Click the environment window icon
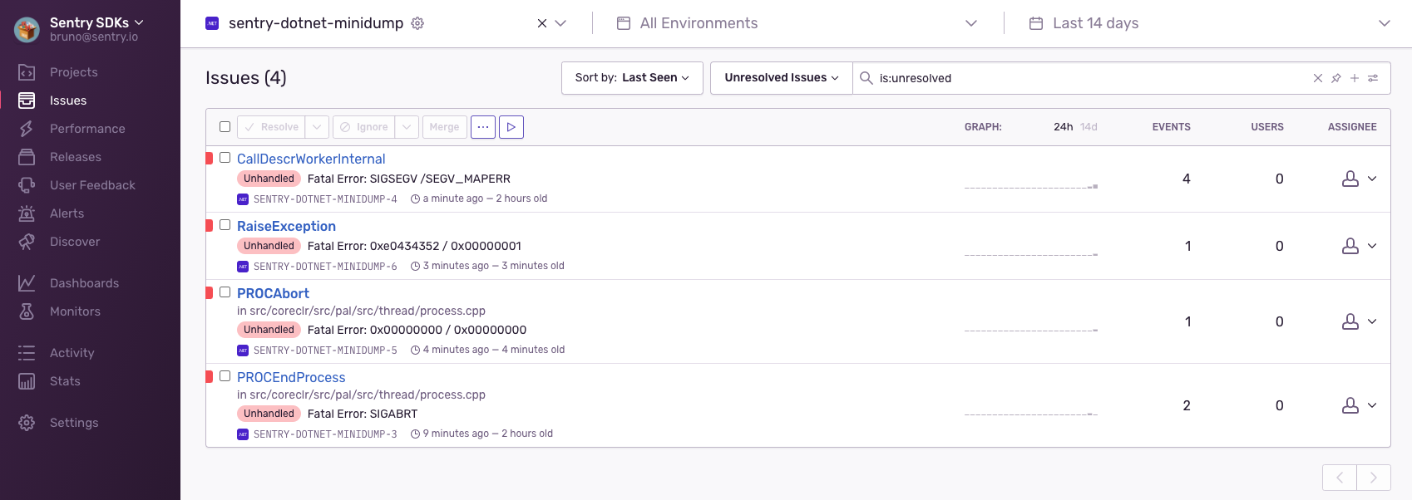The height and width of the screenshot is (500, 1412). click(624, 23)
